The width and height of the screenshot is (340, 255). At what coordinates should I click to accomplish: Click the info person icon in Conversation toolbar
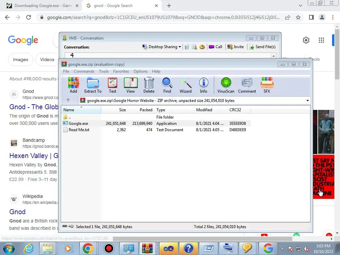coord(194,47)
